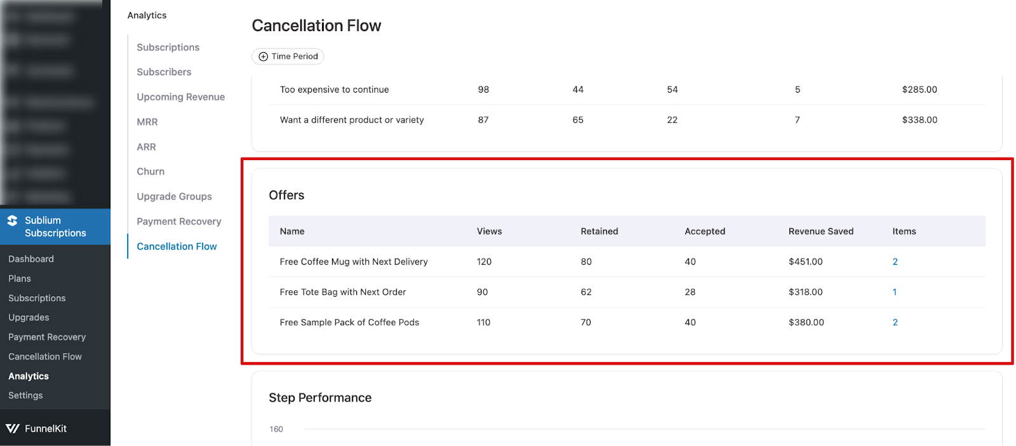Click the Revenue Saved column header

tap(821, 231)
